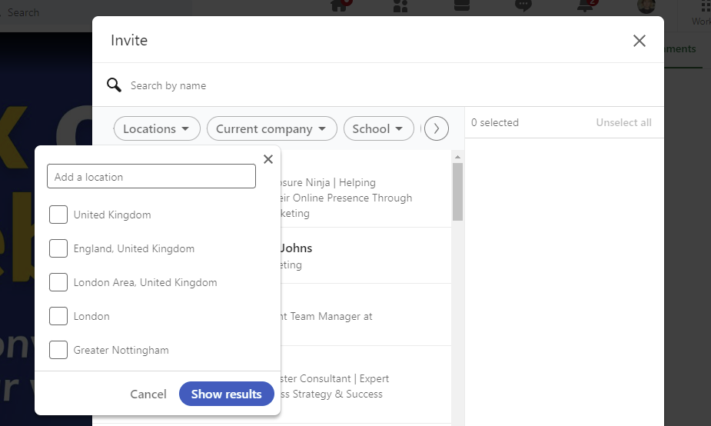Click the Show results button
Screen dimensions: 711x426
226,394
